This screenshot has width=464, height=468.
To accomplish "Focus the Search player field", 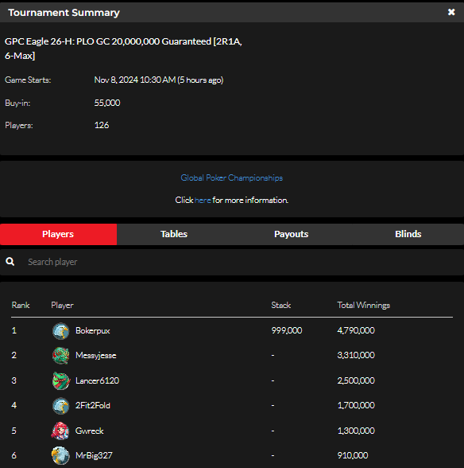I will point(232,262).
